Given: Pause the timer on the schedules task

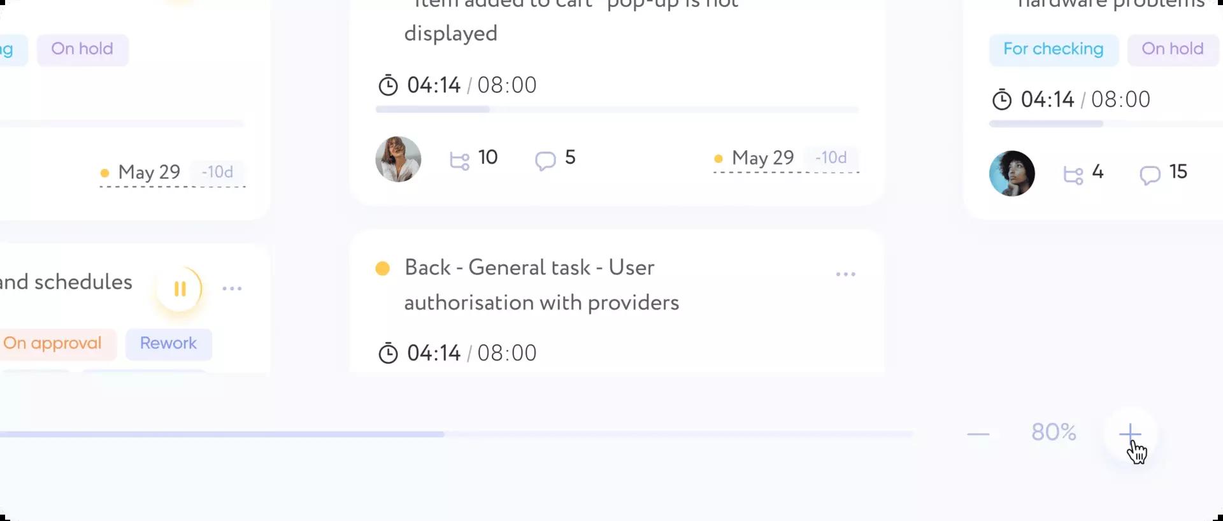Looking at the screenshot, I should pyautogui.click(x=180, y=289).
